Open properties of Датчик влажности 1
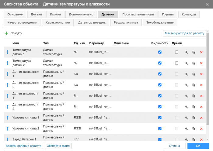 (187, 96)
